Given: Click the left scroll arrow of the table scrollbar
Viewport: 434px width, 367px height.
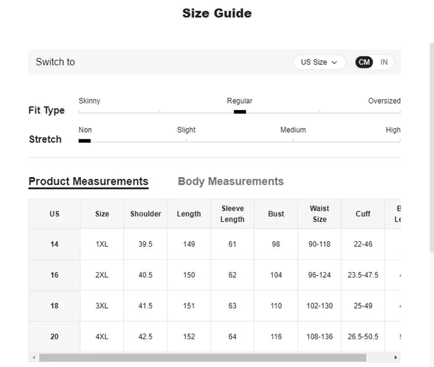Looking at the screenshot, I should 34,357.
